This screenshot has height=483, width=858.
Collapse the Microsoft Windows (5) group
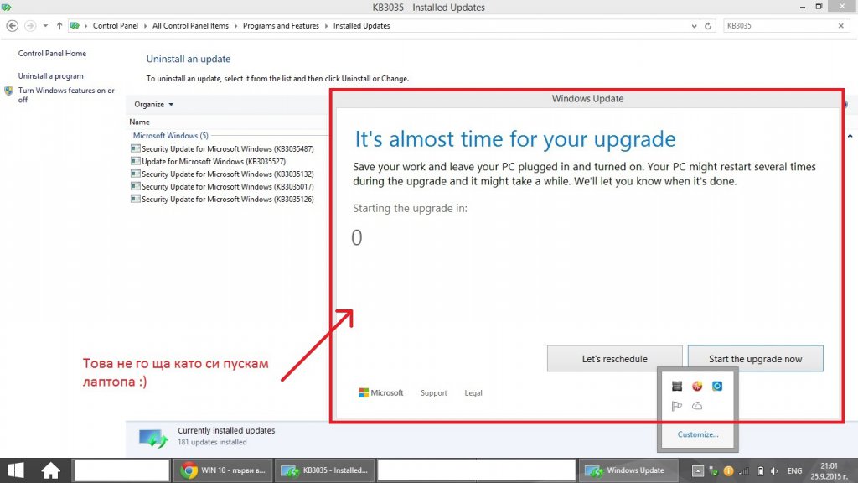tap(171, 135)
